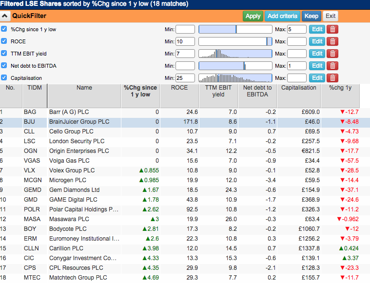Select the Barr (A G) PLC row

tap(185, 112)
